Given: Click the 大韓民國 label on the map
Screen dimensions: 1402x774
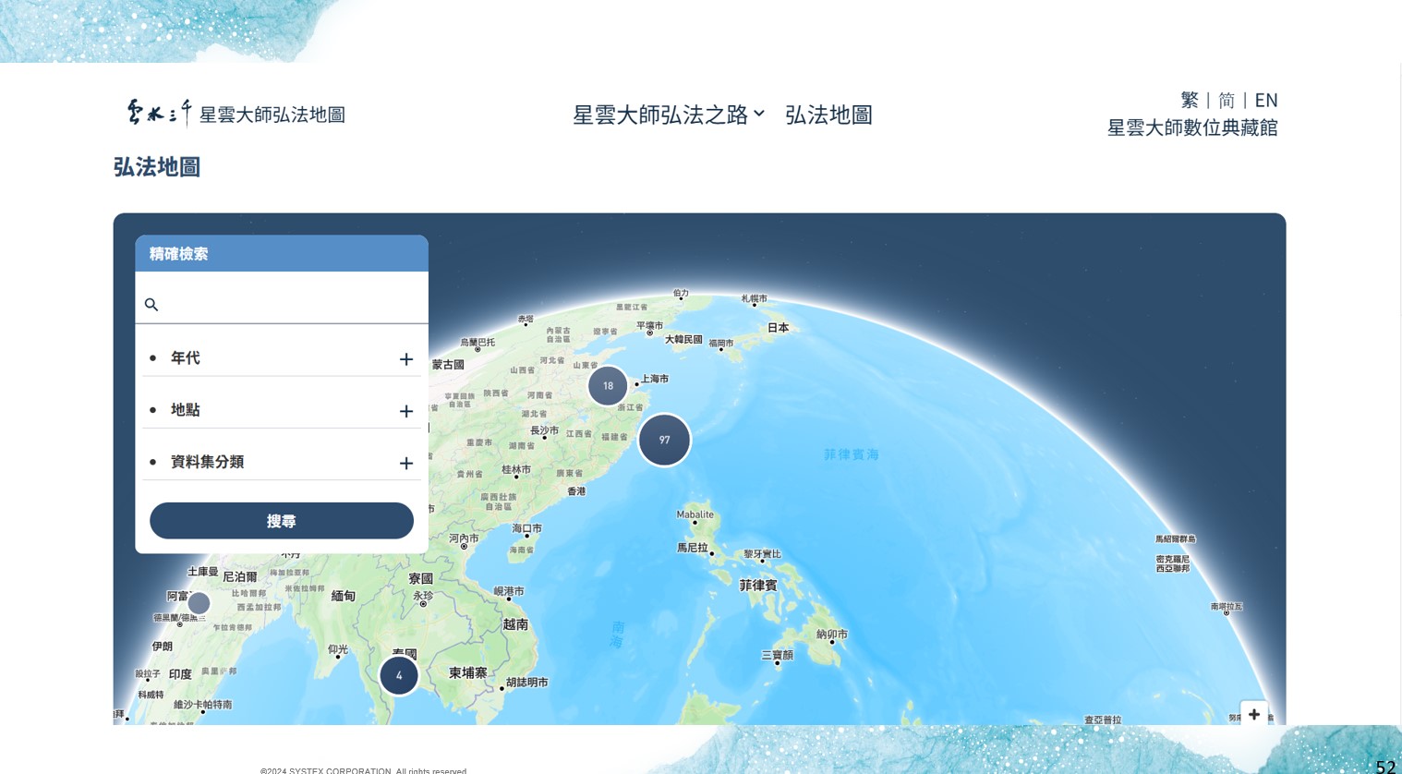Looking at the screenshot, I should coord(683,340).
